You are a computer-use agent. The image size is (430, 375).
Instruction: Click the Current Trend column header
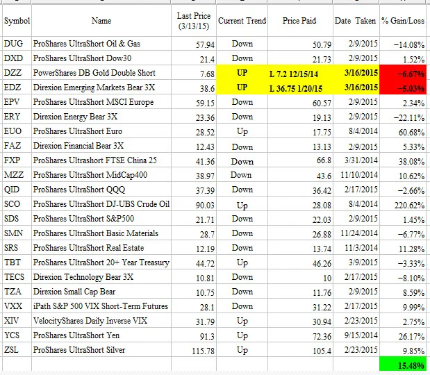(x=242, y=21)
